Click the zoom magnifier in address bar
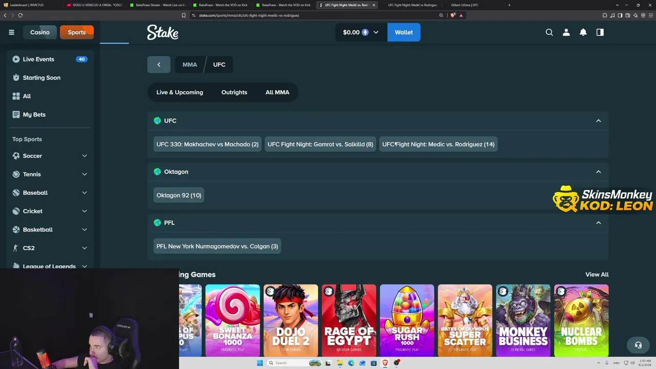This screenshot has width=656, height=369. coord(441,15)
